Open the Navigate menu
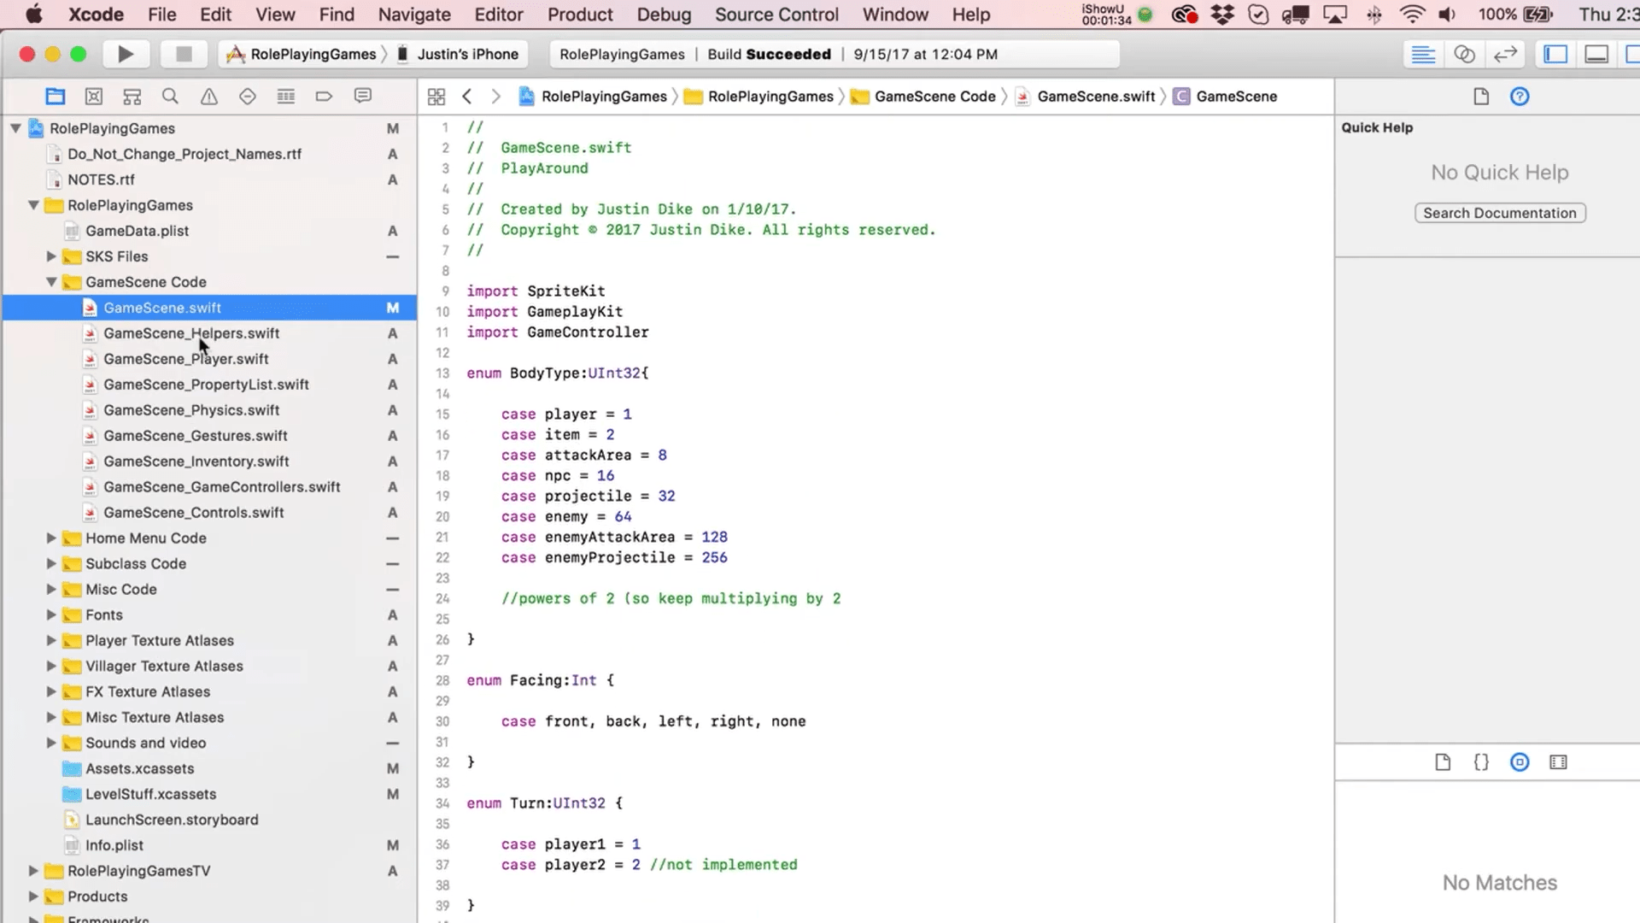Viewport: 1640px width, 923px height. pos(414,15)
